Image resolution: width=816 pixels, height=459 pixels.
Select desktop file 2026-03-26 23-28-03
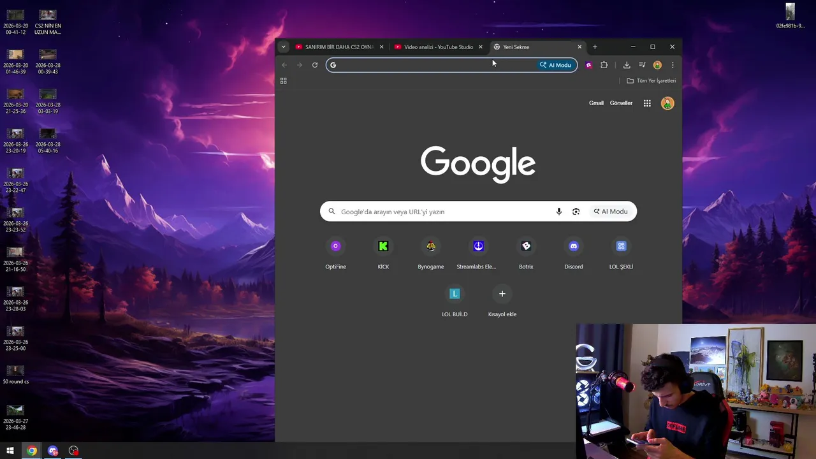click(15, 299)
